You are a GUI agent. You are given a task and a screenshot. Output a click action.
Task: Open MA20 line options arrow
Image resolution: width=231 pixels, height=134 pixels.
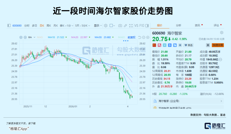[x=89, y=37]
